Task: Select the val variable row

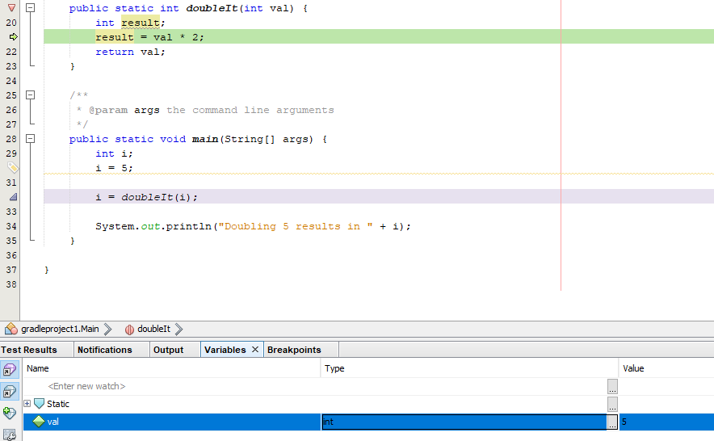Action: [162, 422]
